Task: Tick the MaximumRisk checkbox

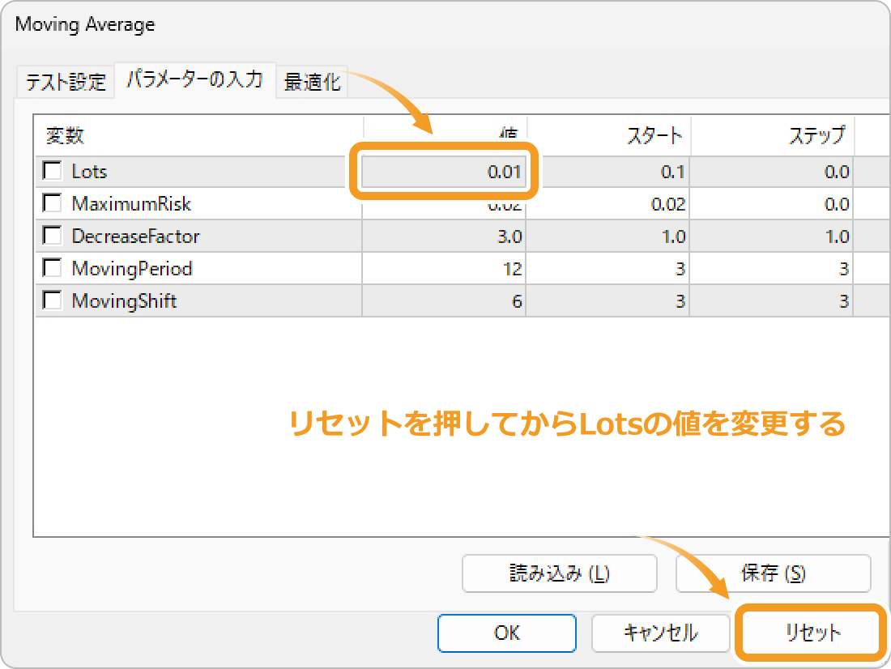Action: [x=53, y=203]
